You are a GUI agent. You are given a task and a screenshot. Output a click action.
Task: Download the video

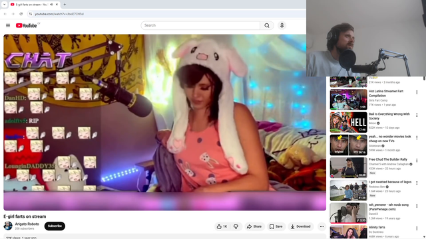pyautogui.click(x=300, y=226)
